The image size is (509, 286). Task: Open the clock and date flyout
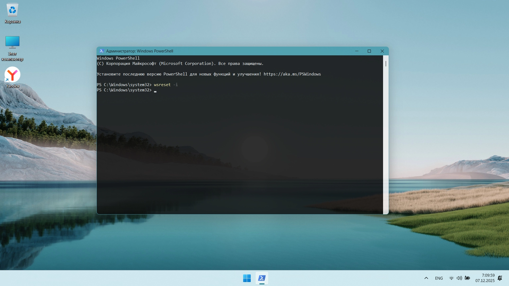485,278
